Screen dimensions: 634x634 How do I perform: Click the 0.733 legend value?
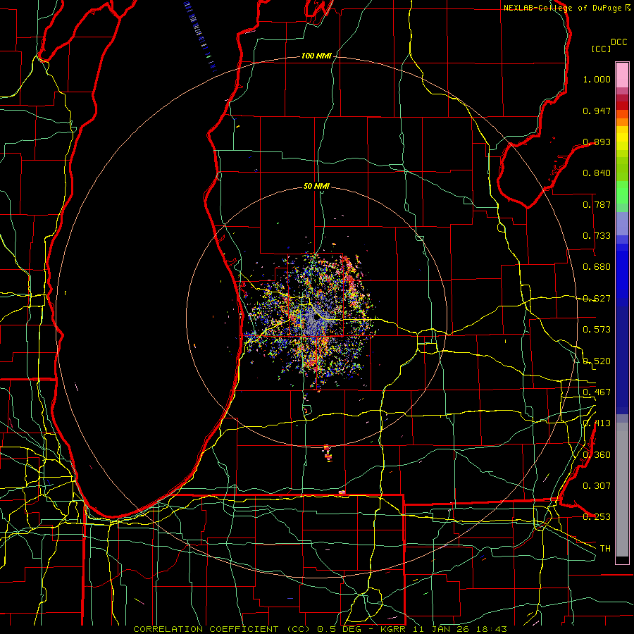click(597, 236)
